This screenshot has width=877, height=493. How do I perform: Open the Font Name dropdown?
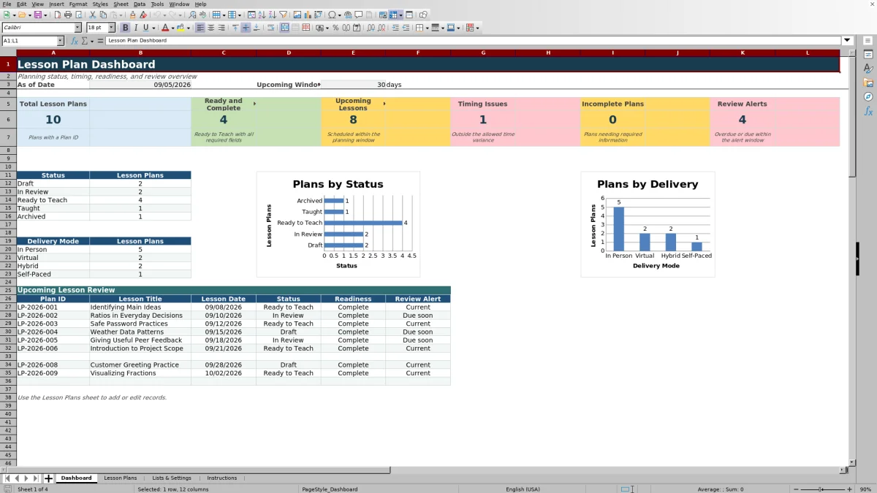coord(77,28)
